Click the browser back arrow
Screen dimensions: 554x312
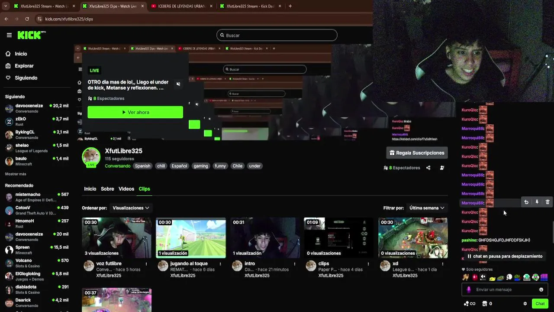tap(6, 19)
